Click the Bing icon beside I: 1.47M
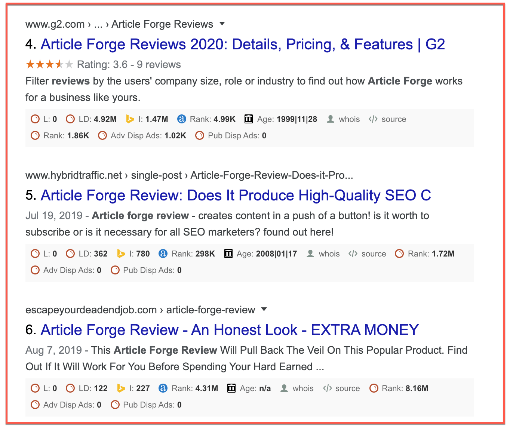Viewport: 513px width, 430px height. coord(130,119)
